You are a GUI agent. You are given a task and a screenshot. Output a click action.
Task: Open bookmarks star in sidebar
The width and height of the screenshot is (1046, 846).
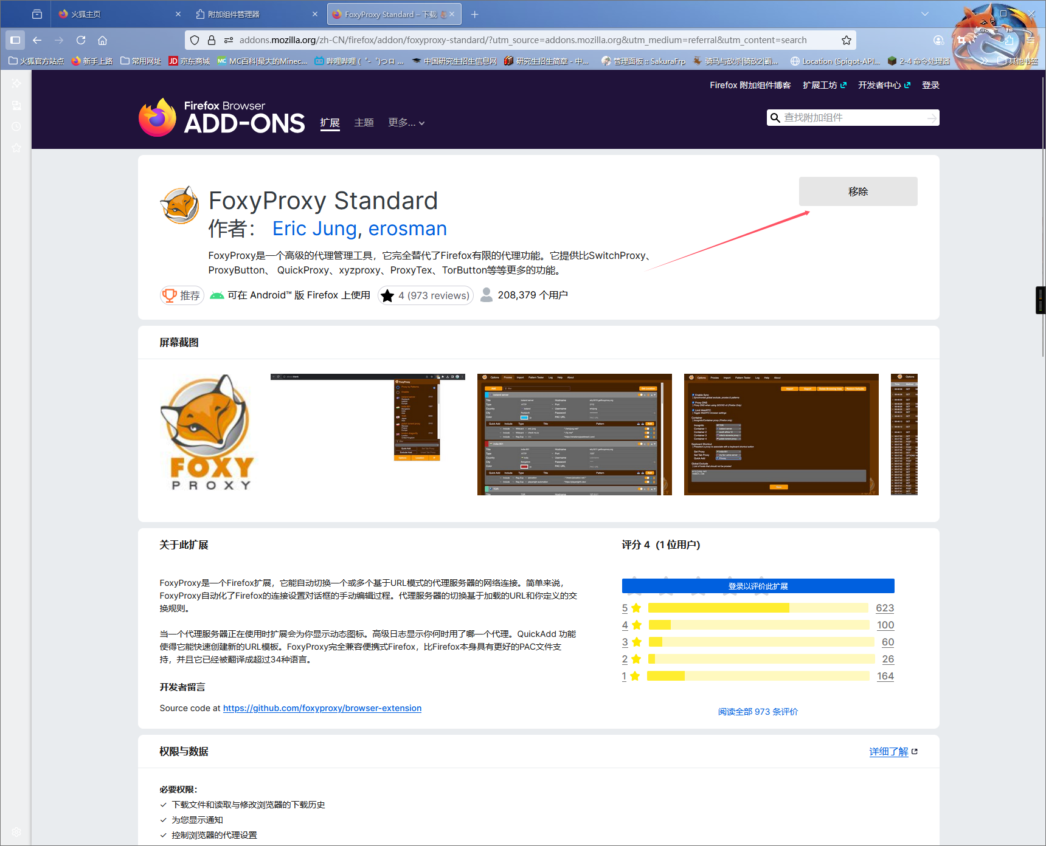(x=16, y=148)
